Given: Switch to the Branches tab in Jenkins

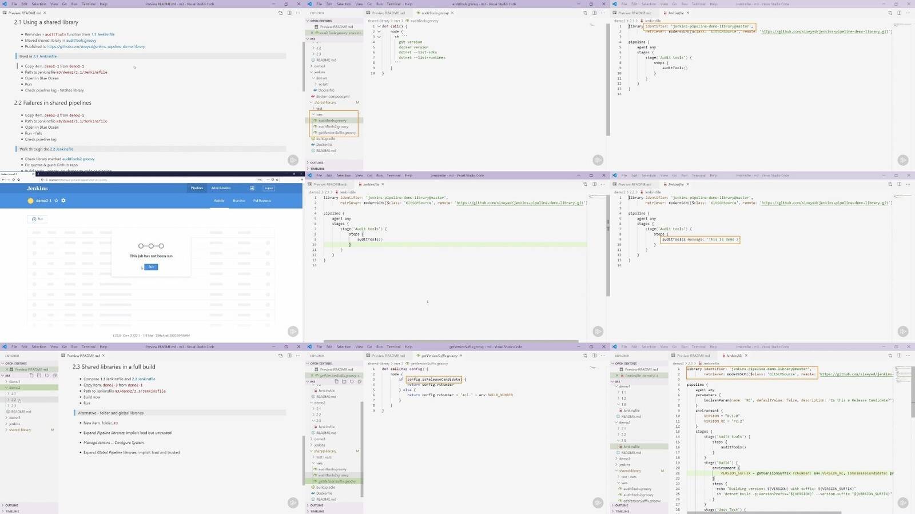Looking at the screenshot, I should click(239, 201).
